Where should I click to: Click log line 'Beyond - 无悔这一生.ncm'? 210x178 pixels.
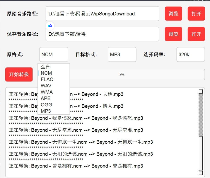point(59,142)
